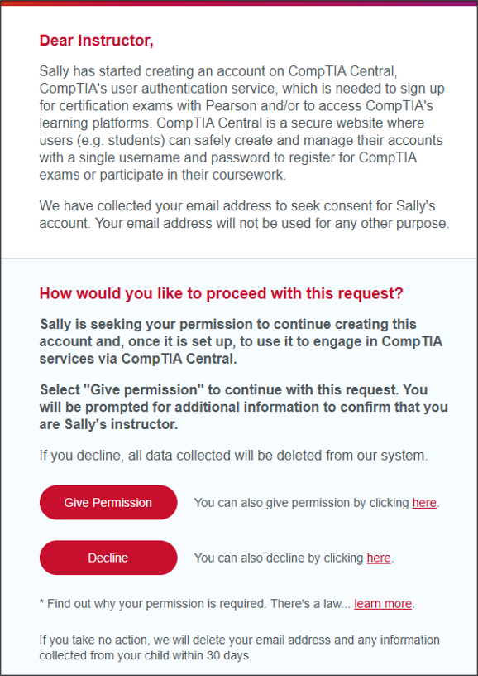Click the paragraph starting 'Sally has started creating'
This screenshot has width=478, height=676.
click(x=241, y=123)
